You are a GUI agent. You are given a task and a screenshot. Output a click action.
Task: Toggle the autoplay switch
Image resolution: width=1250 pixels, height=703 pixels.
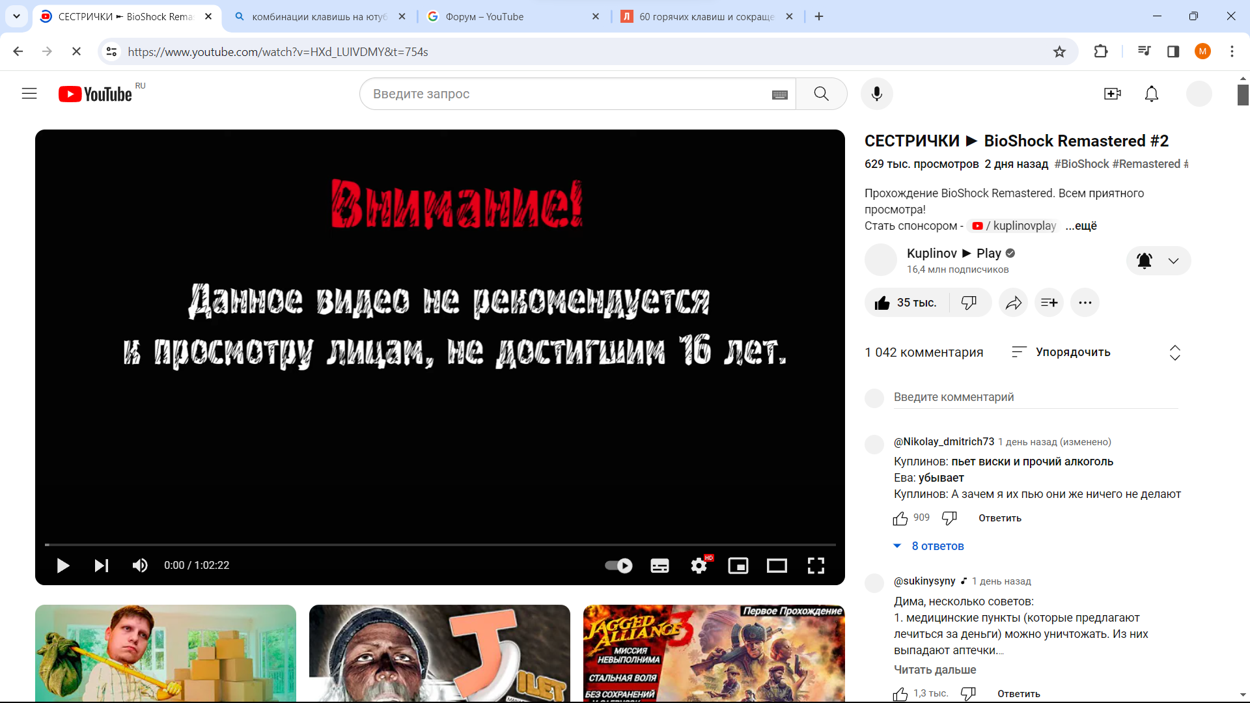[x=618, y=565]
